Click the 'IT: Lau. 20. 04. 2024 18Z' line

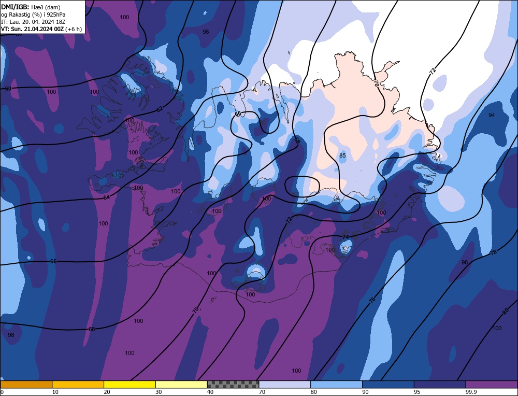point(33,22)
